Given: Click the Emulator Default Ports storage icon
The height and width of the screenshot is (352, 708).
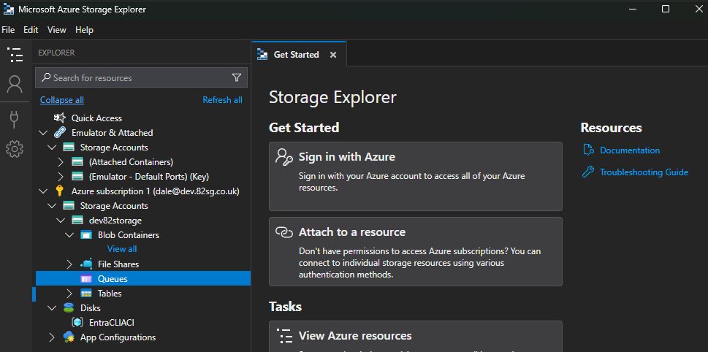Looking at the screenshot, I should pyautogui.click(x=77, y=177).
